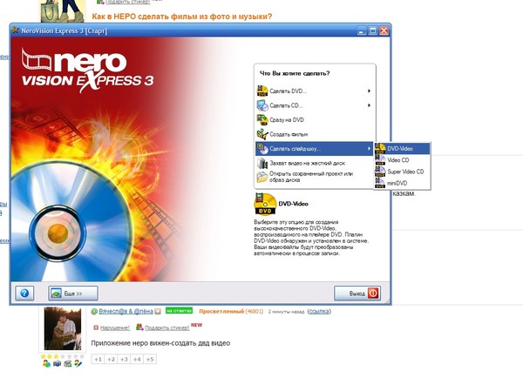Choose Захват видео на жесткий диск
This screenshot has height=378, width=523.
314,163
